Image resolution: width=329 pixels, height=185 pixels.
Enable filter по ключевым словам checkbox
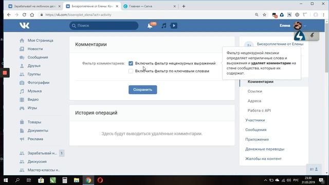point(131,71)
